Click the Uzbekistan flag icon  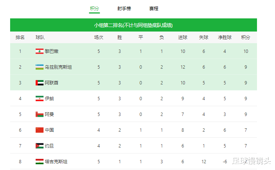point(39,67)
